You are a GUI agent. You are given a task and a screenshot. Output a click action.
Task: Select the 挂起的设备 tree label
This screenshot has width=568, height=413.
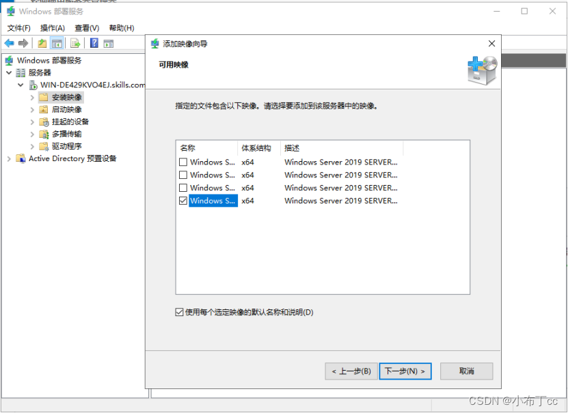click(70, 122)
